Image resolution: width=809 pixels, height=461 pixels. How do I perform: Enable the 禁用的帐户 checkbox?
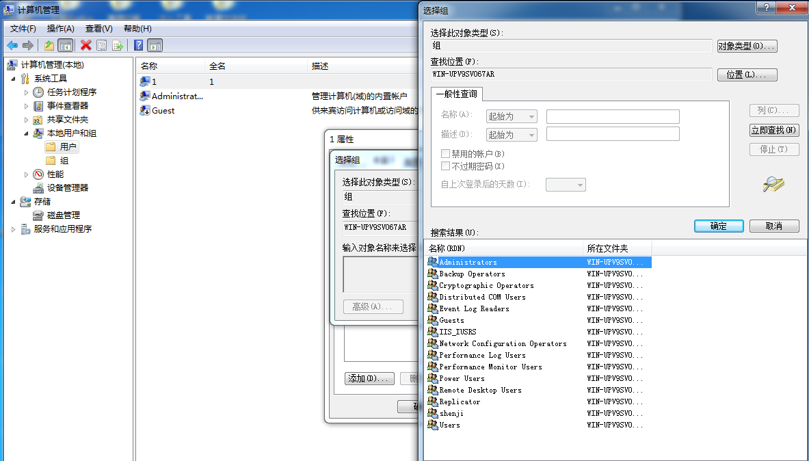445,153
